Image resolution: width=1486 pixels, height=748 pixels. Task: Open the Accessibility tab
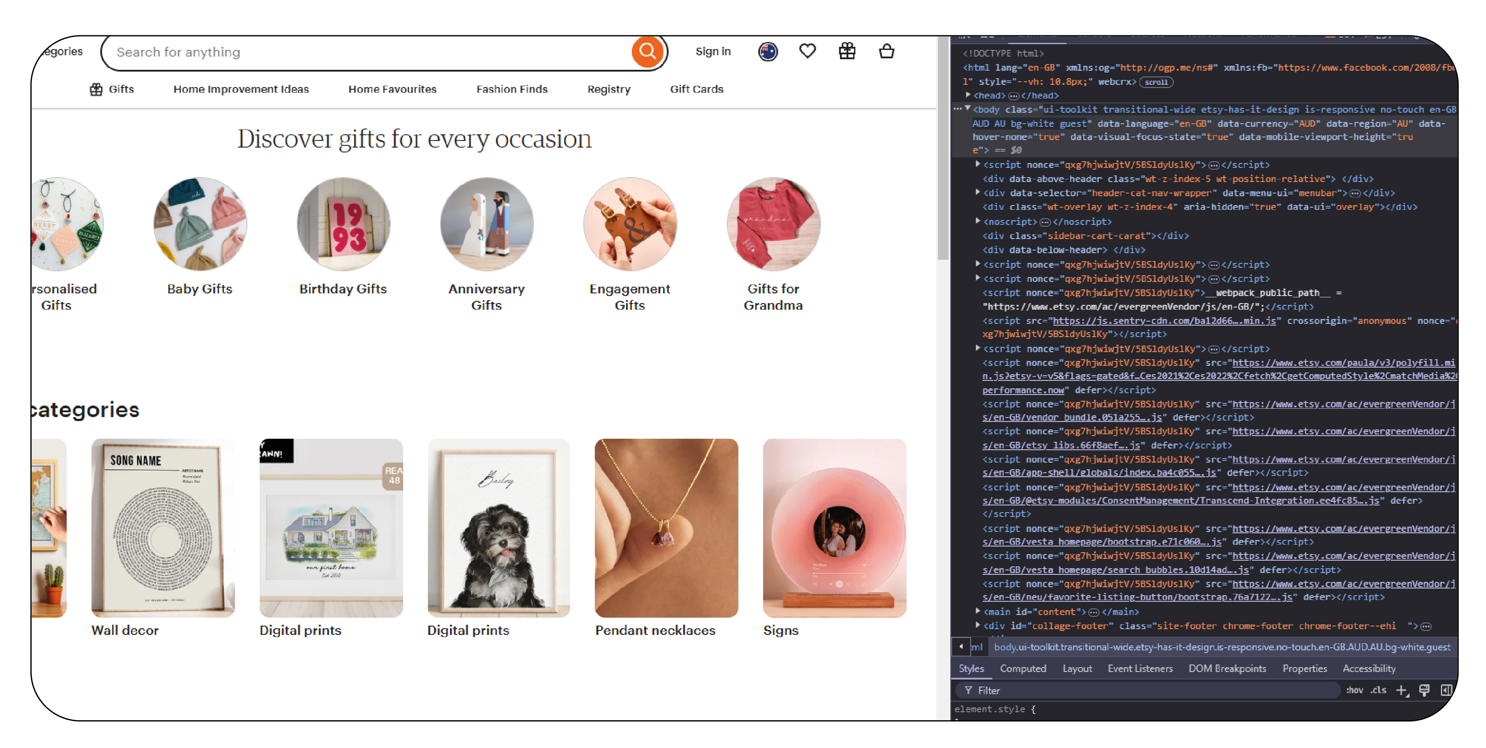[x=1369, y=668]
